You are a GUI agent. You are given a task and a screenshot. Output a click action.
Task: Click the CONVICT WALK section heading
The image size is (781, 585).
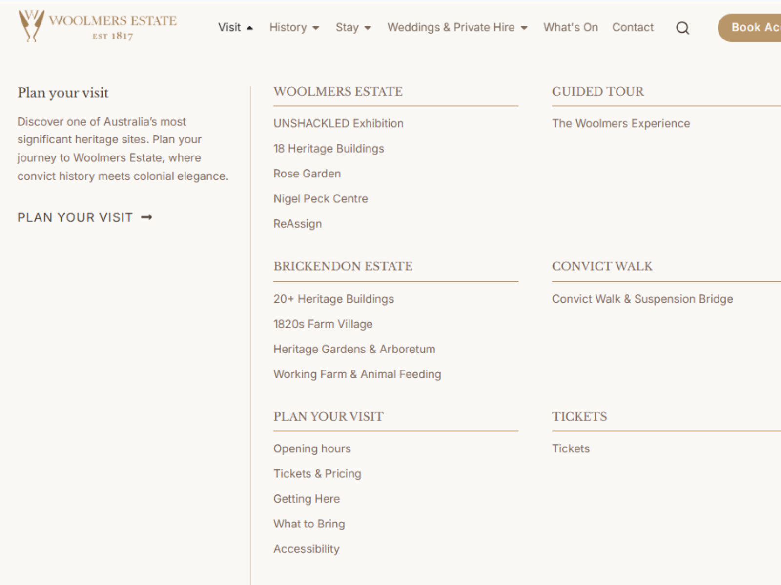tap(602, 266)
